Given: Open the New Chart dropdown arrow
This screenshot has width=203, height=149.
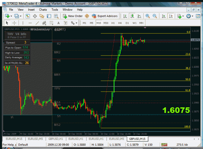Looking at the screenshot, I should pos(11,16).
